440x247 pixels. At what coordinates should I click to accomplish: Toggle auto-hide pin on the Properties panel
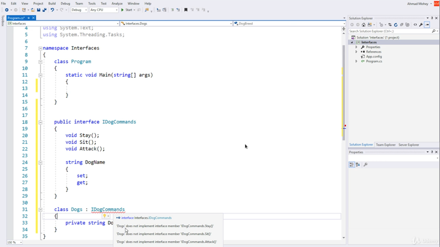[432, 152]
